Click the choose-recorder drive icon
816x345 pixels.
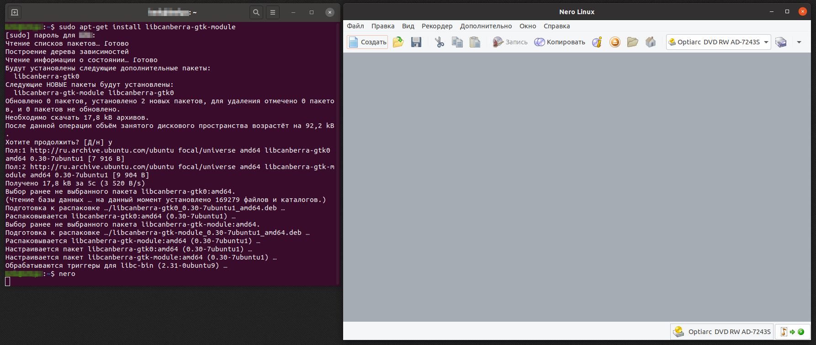pos(781,42)
